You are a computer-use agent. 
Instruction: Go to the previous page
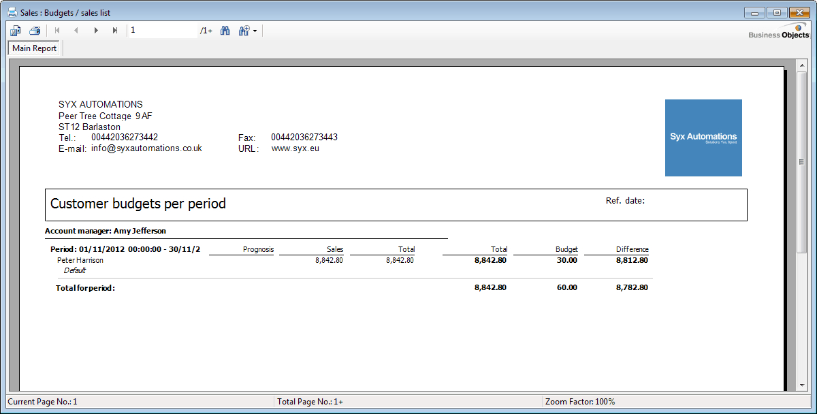click(x=76, y=31)
